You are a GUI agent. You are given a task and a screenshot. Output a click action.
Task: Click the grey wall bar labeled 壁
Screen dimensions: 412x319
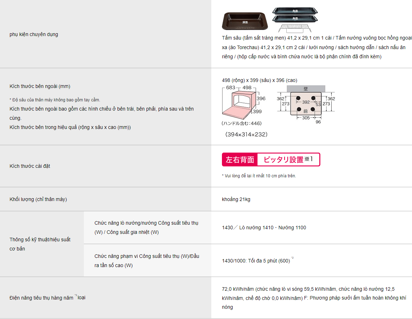[305, 88]
